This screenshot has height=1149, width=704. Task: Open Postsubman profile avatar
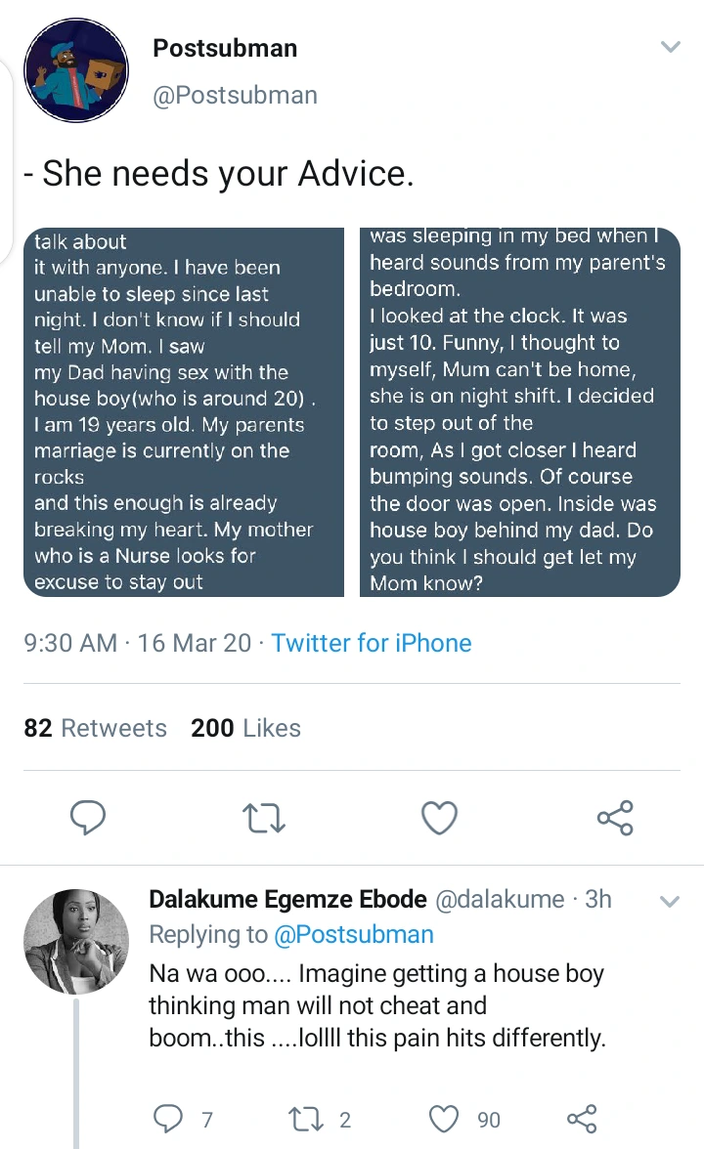point(76,70)
